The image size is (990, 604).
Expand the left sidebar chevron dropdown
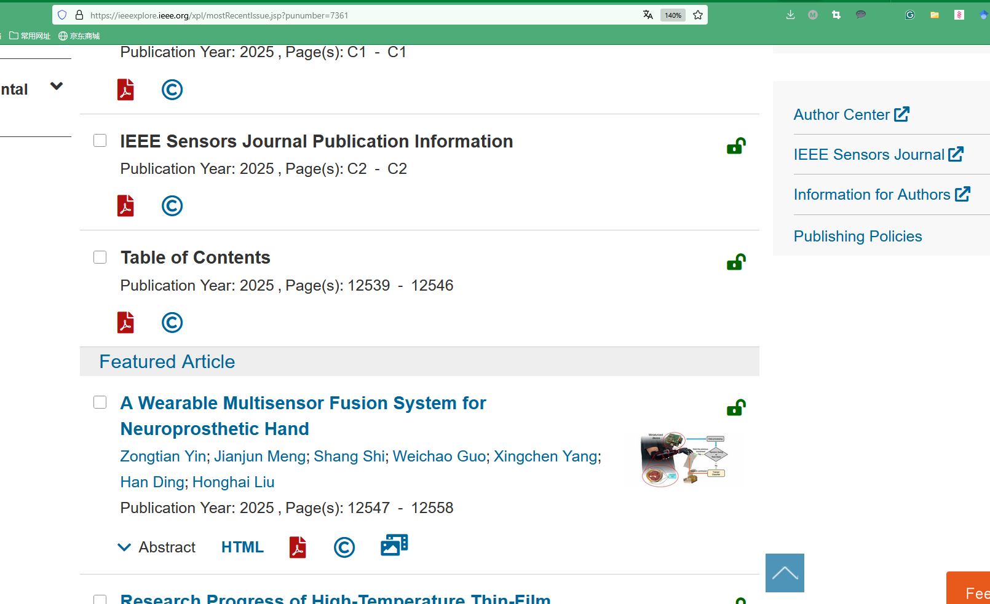[x=57, y=87]
